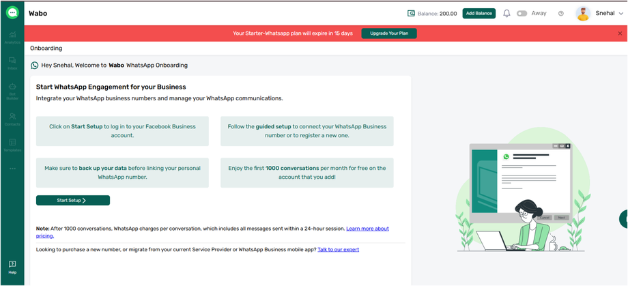Click the Wabo logo icon
Viewport: 628px width, 286px height.
[x=12, y=13]
